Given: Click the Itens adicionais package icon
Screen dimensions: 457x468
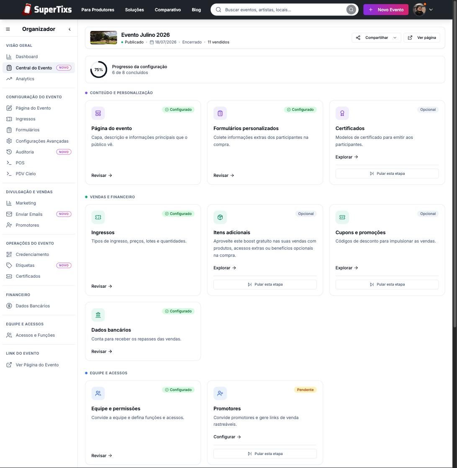Looking at the screenshot, I should [220, 217].
